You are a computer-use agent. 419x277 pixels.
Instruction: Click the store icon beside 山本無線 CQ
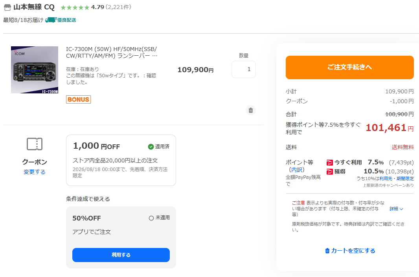tap(7, 7)
